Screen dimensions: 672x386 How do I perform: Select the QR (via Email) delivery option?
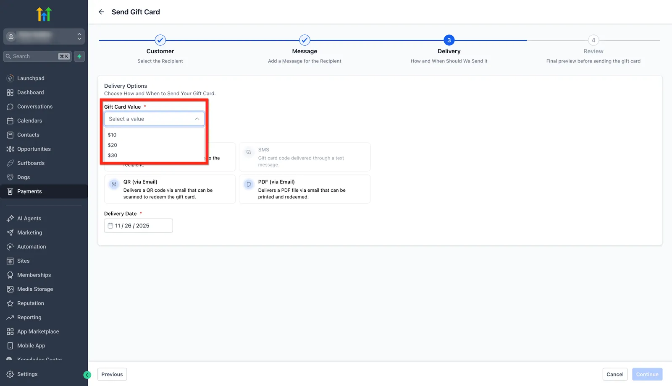pyautogui.click(x=170, y=189)
